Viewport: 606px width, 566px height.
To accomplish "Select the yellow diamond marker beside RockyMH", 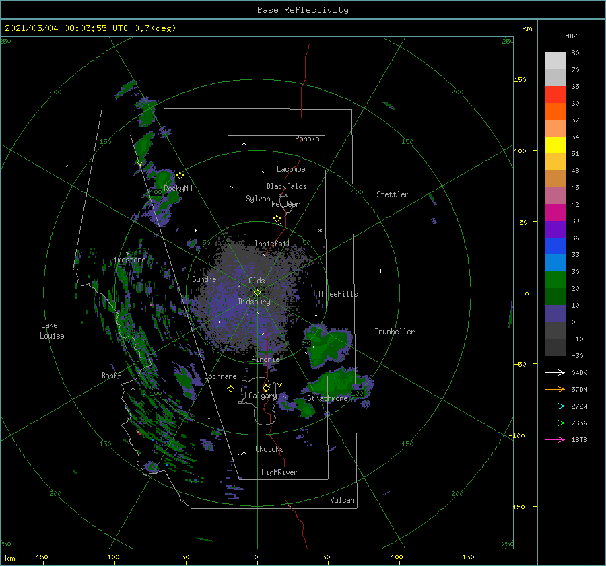I will coord(180,176).
